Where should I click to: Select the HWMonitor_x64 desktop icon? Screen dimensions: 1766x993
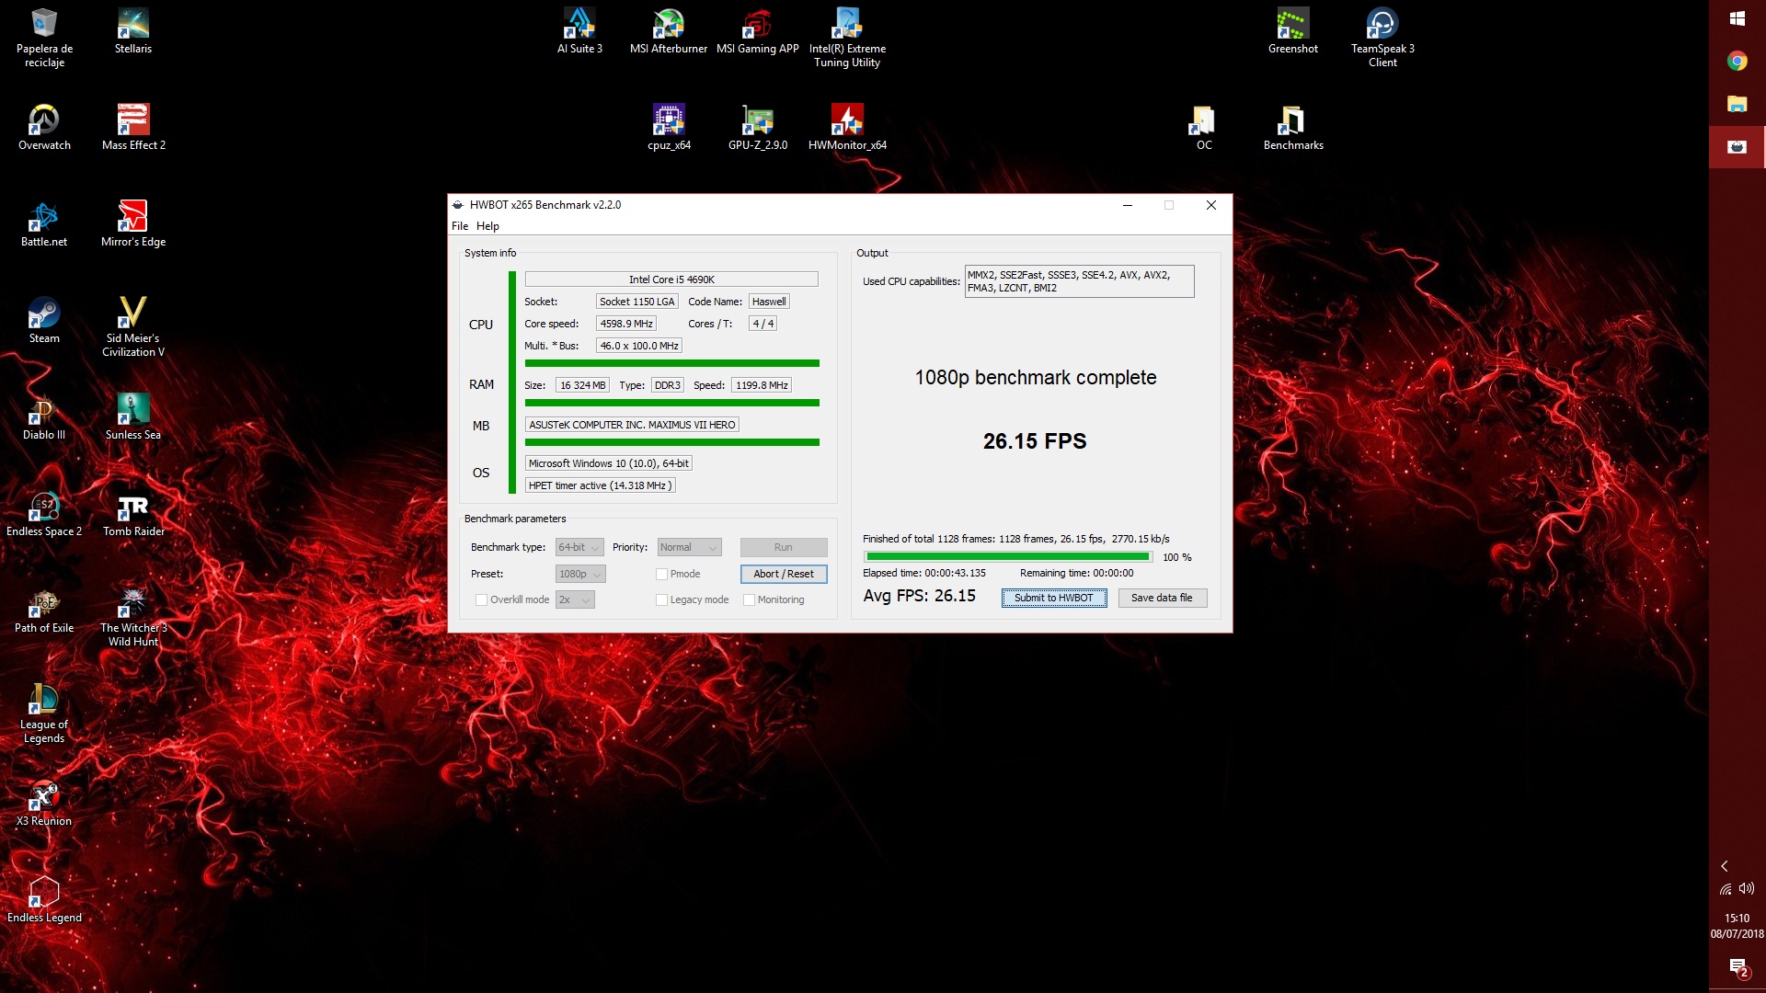(x=847, y=128)
